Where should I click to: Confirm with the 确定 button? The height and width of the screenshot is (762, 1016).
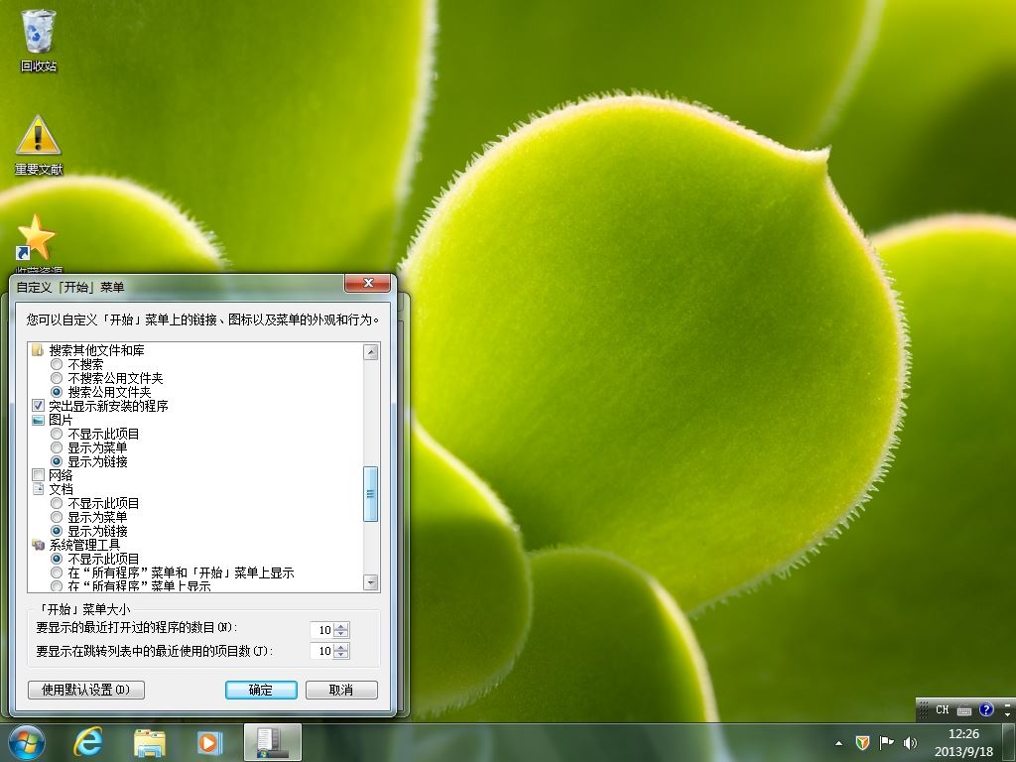coord(261,691)
